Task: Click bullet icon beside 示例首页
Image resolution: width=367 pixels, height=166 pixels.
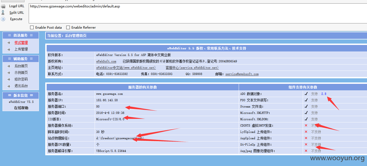Action: (9, 73)
